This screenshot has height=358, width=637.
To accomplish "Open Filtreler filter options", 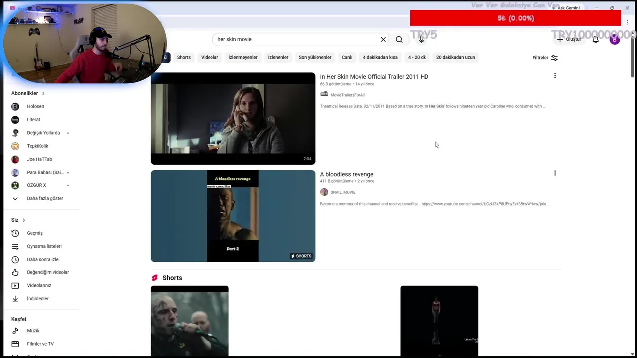I will [545, 58].
